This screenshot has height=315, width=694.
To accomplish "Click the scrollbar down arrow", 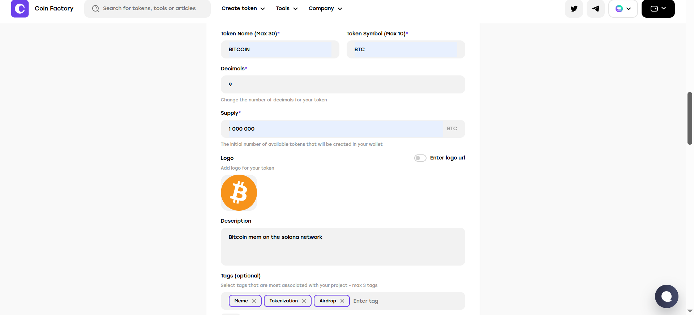I will 690,311.
